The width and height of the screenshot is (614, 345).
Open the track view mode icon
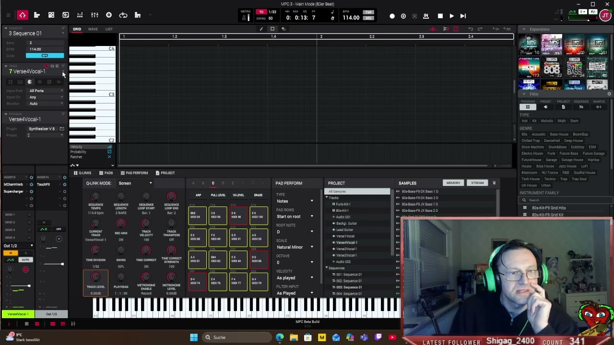(x=37, y=15)
